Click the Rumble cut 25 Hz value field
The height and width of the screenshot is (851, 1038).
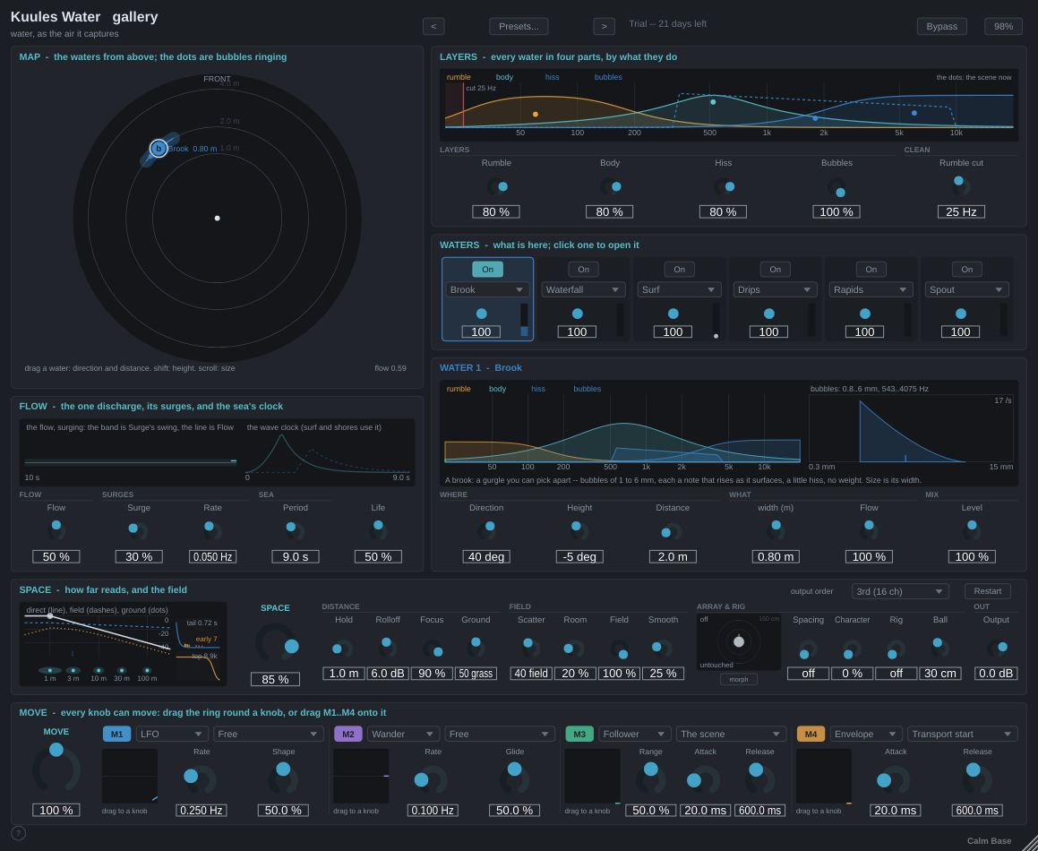tap(961, 212)
